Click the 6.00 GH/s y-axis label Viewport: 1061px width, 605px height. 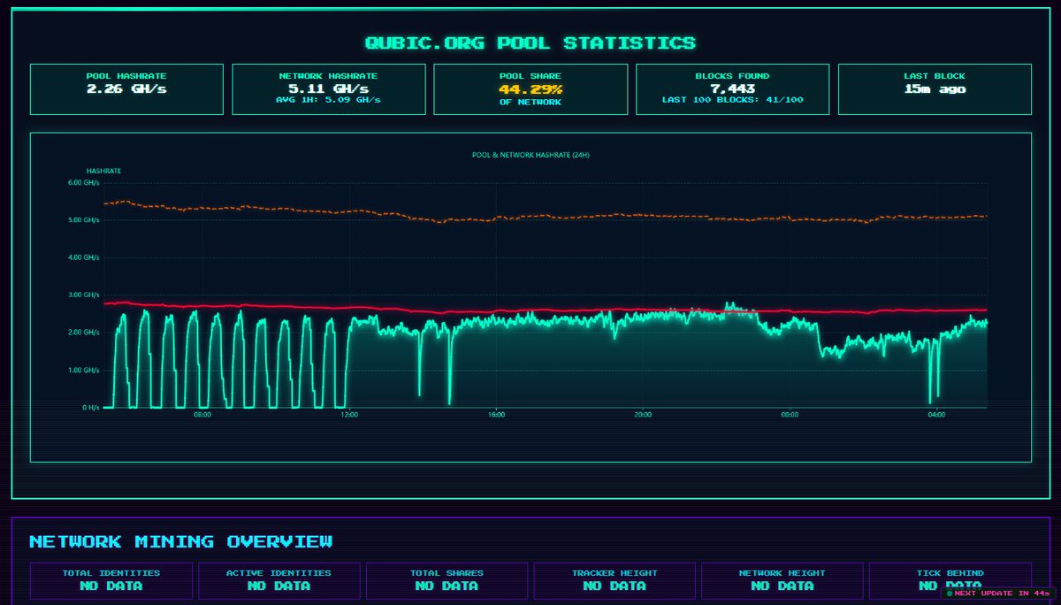point(84,182)
